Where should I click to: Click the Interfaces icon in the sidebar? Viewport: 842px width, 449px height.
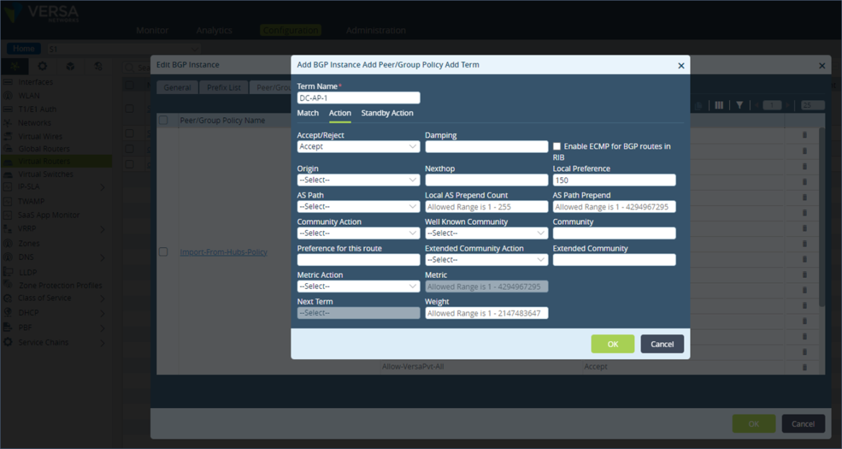pos(8,82)
